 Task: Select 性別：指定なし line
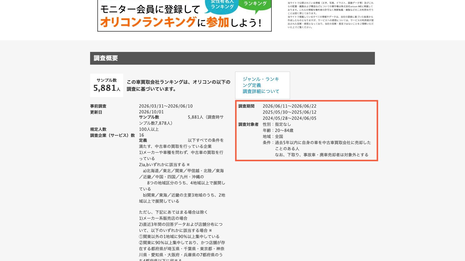(x=277, y=124)
